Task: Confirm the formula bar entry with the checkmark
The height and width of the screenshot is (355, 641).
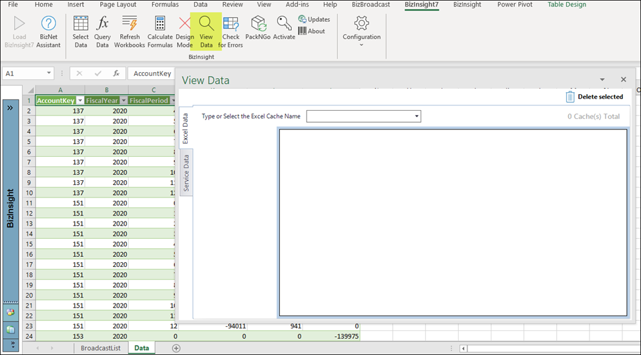Action: (97, 73)
